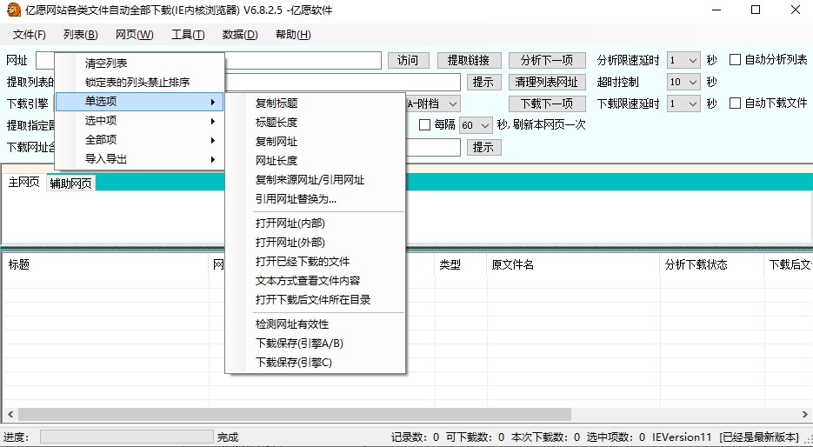Viewport: 813px width, 447px height.
Task: Click the 下载下一项 button
Action: click(x=547, y=103)
